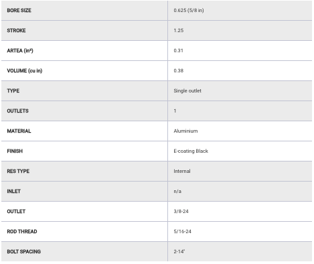Select the BOLT SPACING label
Screen dimensions: 314x264
tap(24, 251)
